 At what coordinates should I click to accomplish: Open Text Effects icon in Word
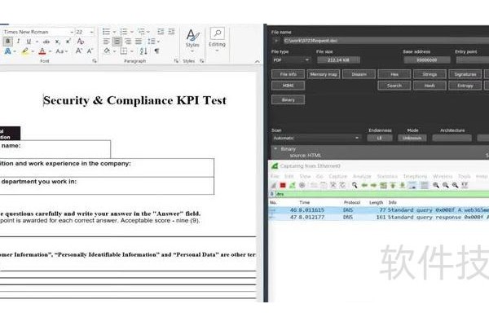tap(7, 51)
